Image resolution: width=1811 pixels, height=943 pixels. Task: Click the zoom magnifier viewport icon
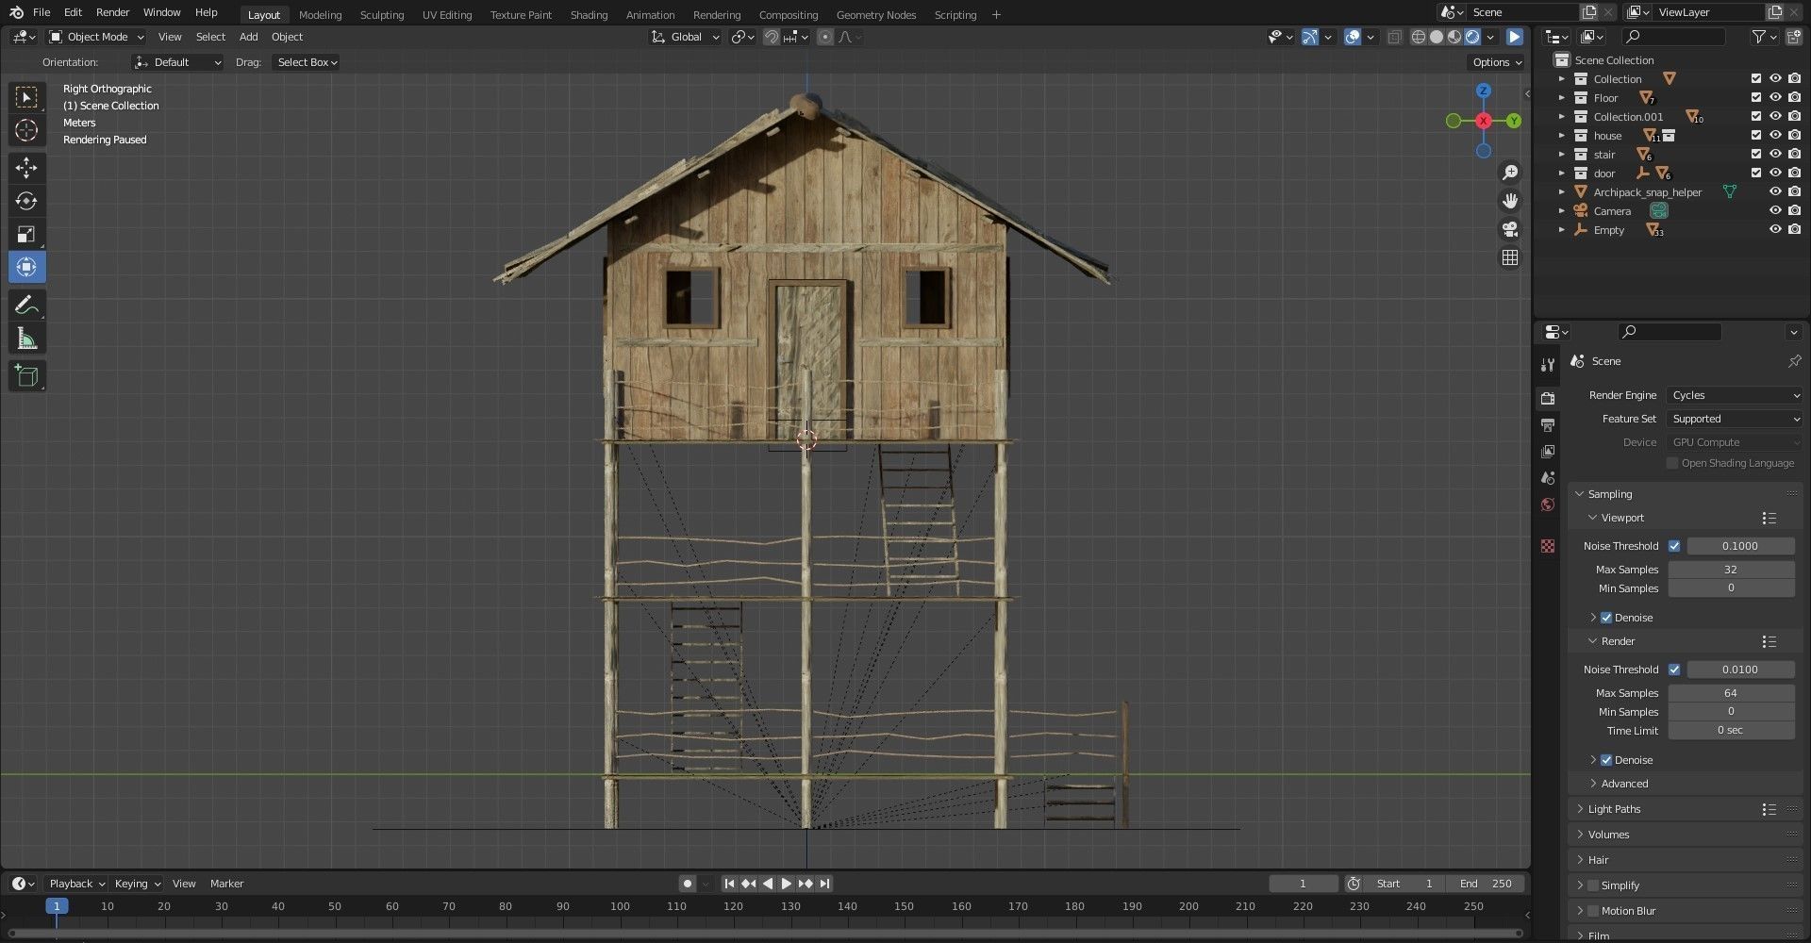click(1510, 173)
